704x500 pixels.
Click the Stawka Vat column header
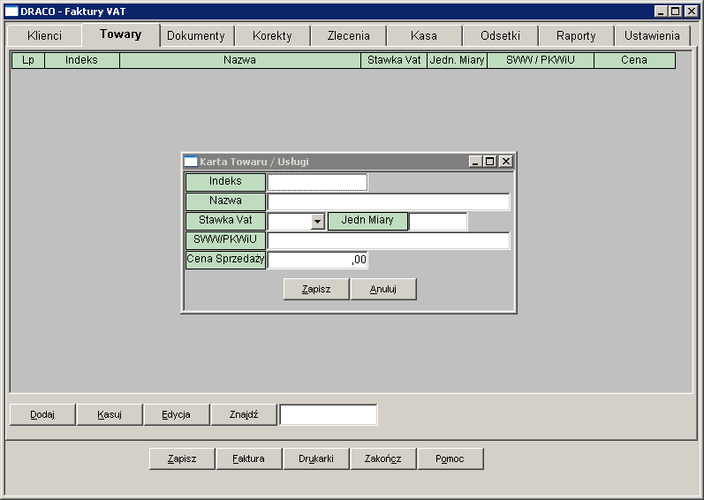pos(394,60)
